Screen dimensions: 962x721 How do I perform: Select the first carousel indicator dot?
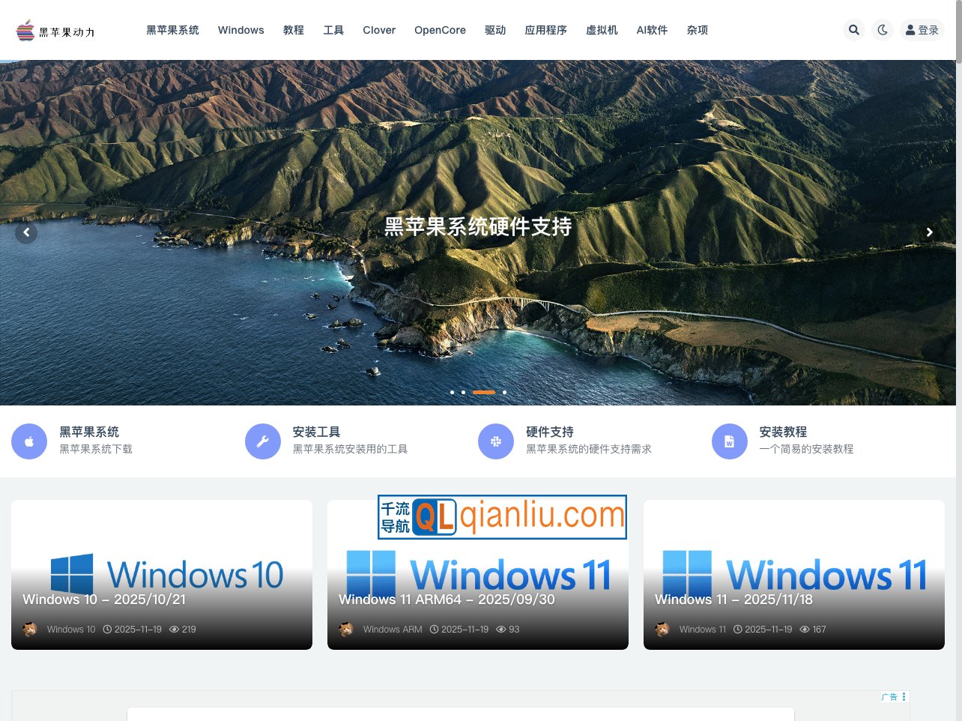tap(452, 392)
